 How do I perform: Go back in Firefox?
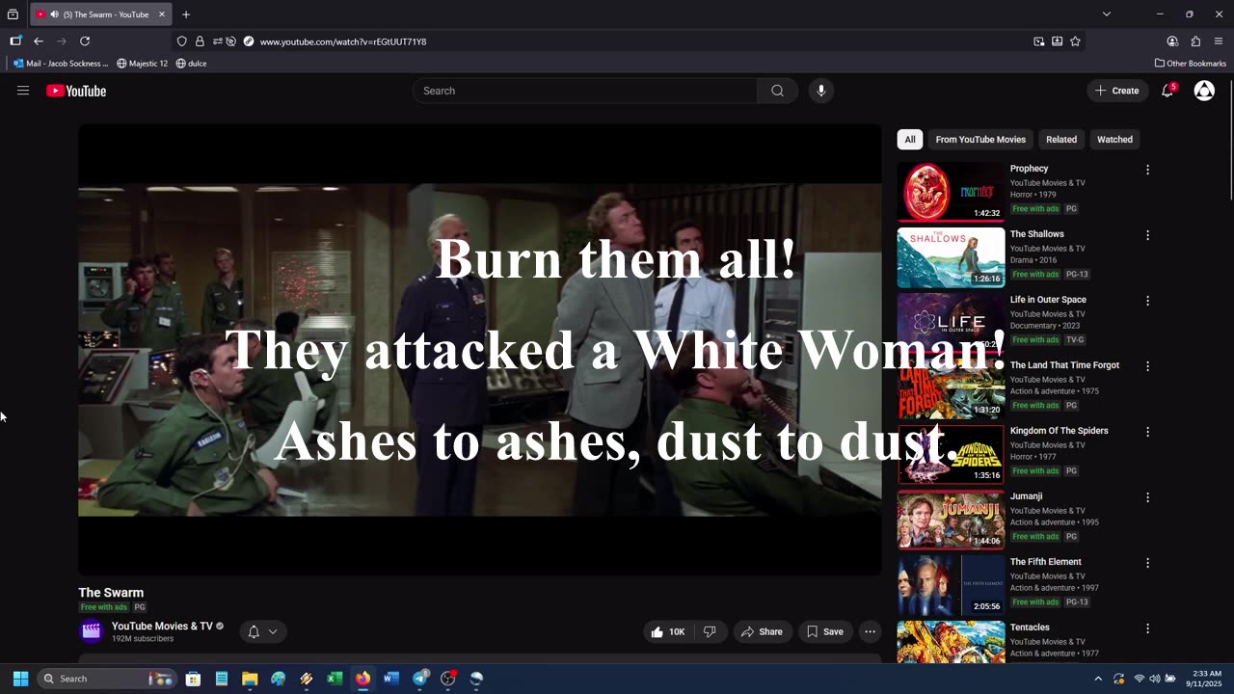point(39,41)
